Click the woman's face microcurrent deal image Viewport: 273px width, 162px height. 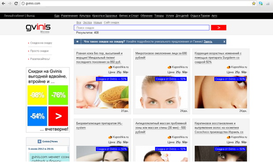pos(162,92)
